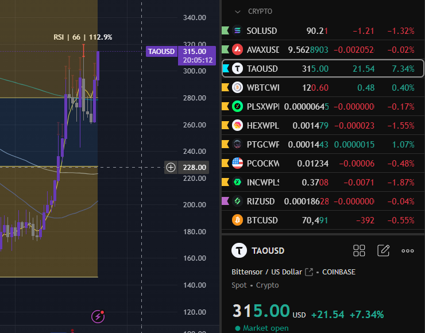425x333 pixels.
Task: Select BTCUSD symbol in watchlist
Action: tap(262, 220)
